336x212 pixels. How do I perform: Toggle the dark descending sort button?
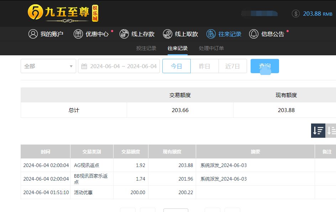[318, 131]
